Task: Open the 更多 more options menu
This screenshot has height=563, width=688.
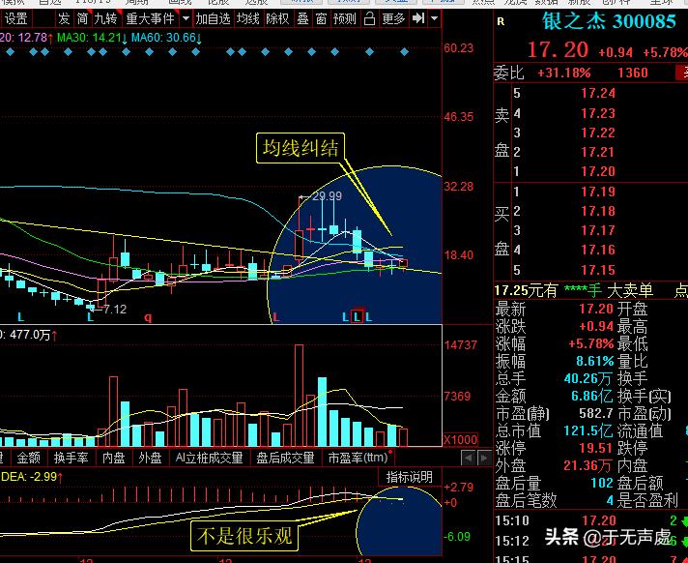Action: [x=393, y=18]
